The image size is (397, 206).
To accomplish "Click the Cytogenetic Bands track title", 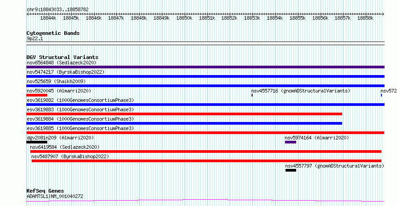I will [x=53, y=33].
